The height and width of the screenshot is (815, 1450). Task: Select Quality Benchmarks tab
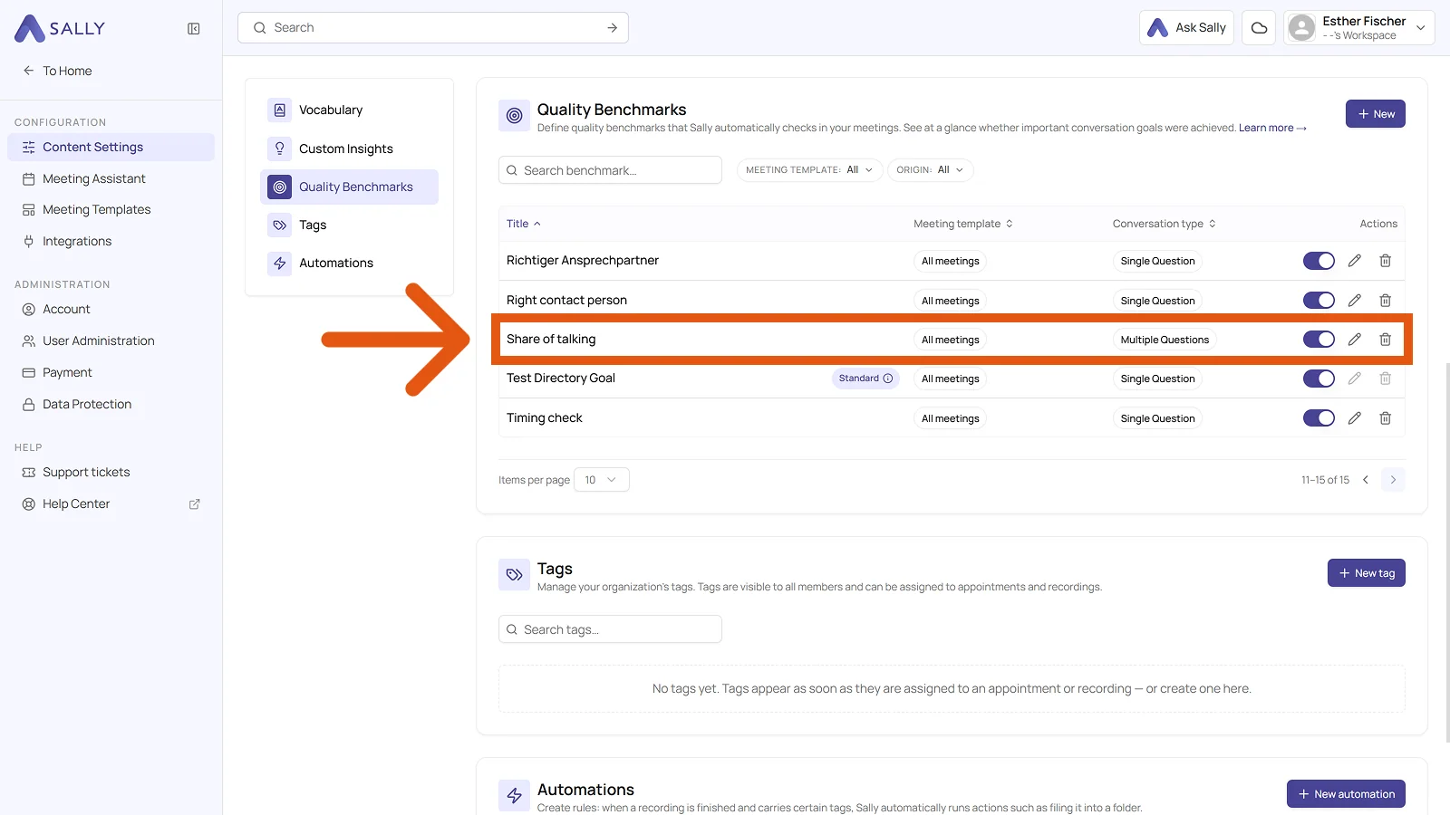[349, 187]
